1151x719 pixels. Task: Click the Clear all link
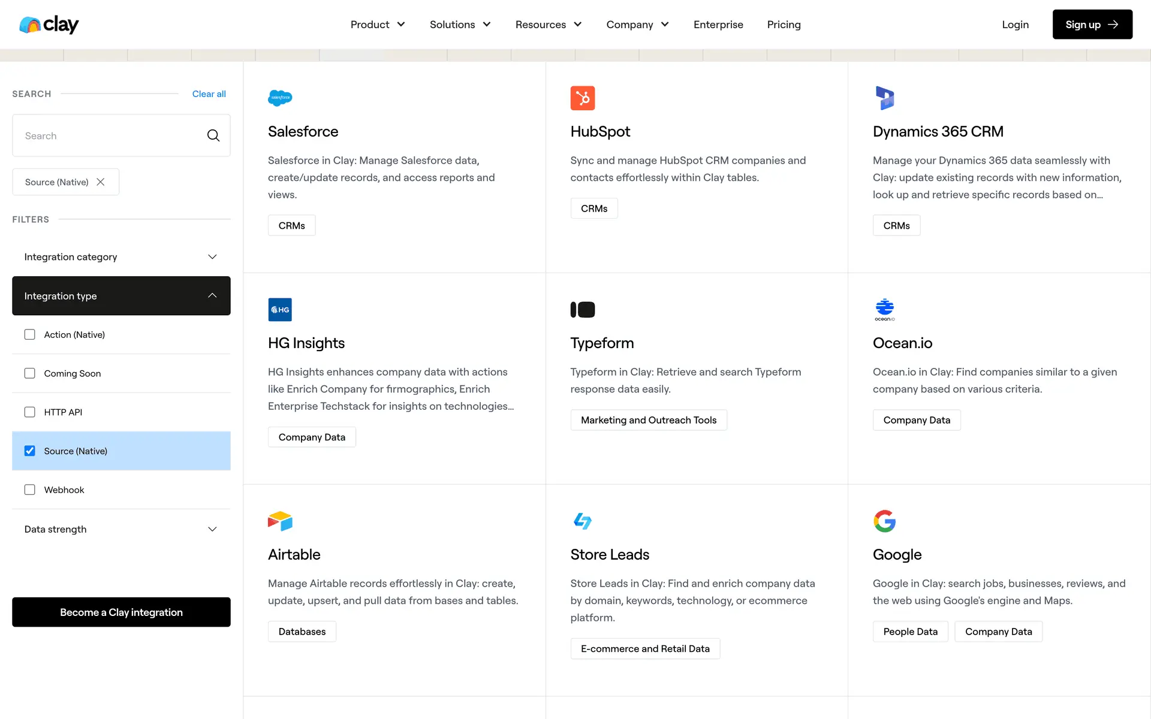pyautogui.click(x=209, y=94)
